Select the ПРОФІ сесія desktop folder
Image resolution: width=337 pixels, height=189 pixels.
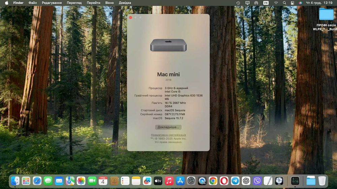click(x=326, y=14)
